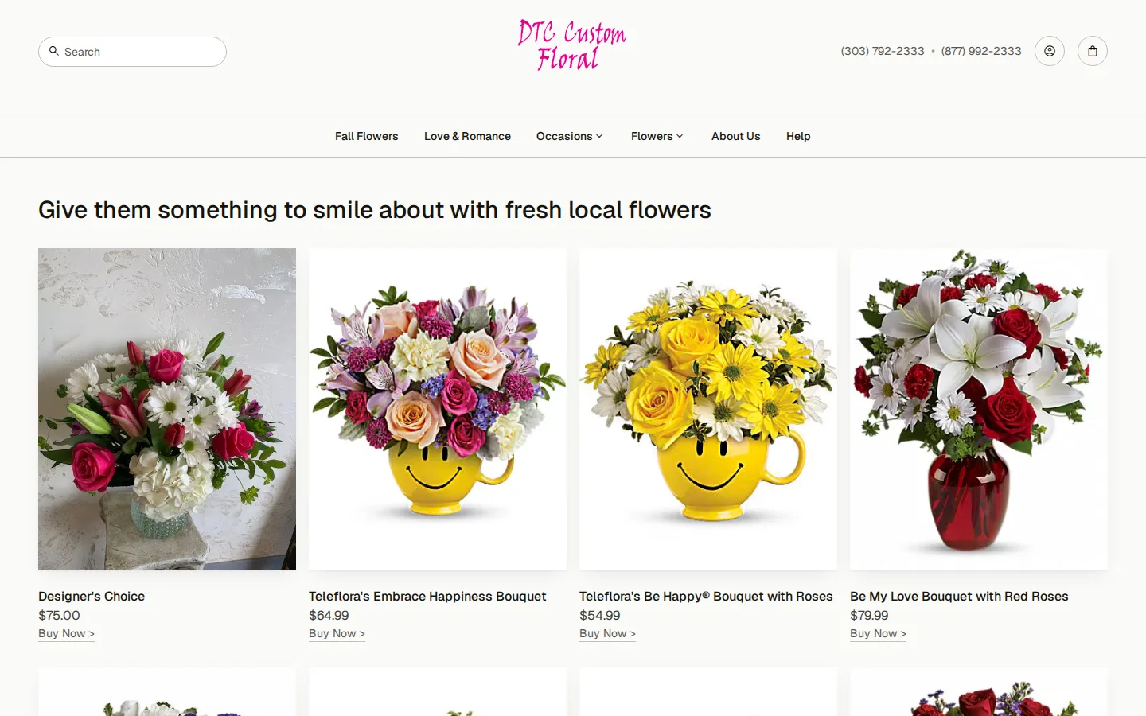Open Teleflora's Be Happy Bouquet with Roses title
Screen dimensions: 1146x716
[706, 597]
